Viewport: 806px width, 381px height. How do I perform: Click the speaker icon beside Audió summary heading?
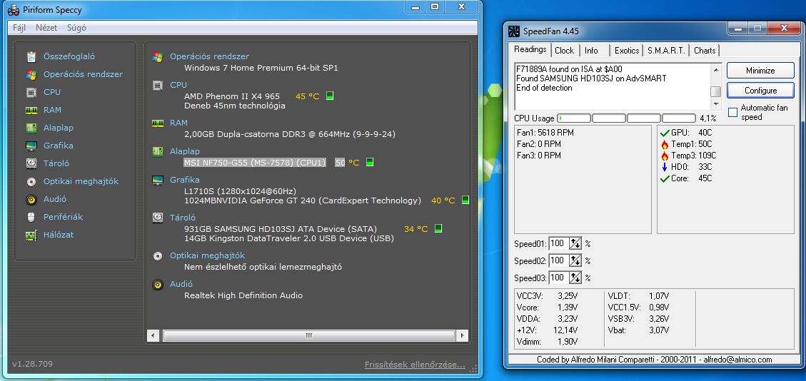[158, 284]
